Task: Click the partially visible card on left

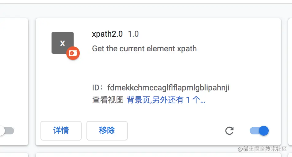Action: coord(14,76)
